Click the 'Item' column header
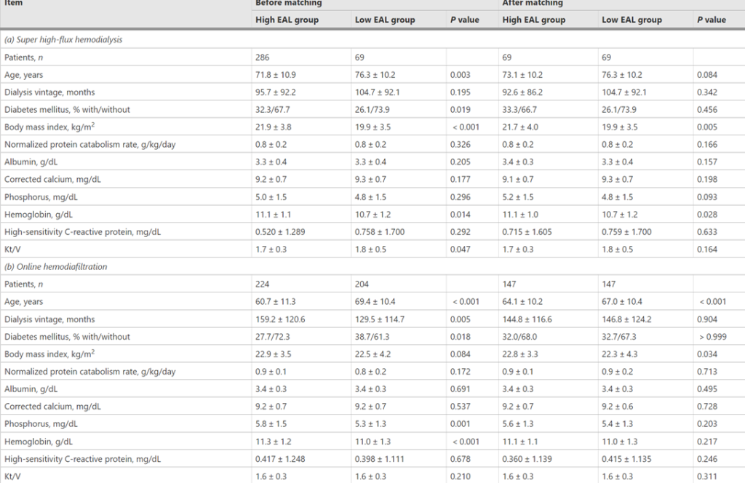This screenshot has height=483, width=745. point(14,4)
